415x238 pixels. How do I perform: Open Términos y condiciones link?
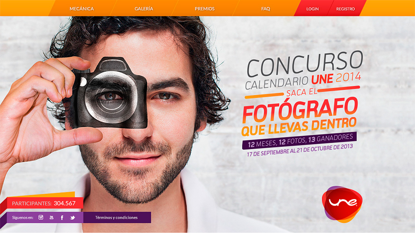117,217
